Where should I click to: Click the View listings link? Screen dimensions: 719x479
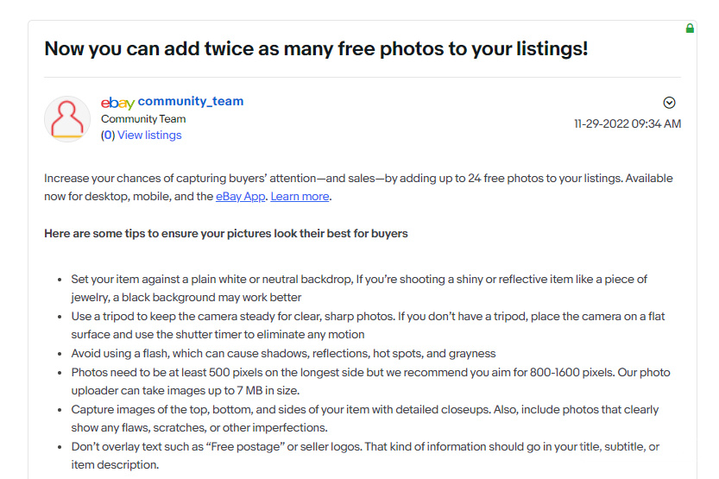149,136
